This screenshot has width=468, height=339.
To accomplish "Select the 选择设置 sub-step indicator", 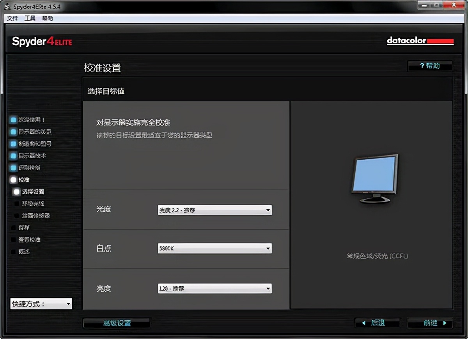I will tap(16, 192).
